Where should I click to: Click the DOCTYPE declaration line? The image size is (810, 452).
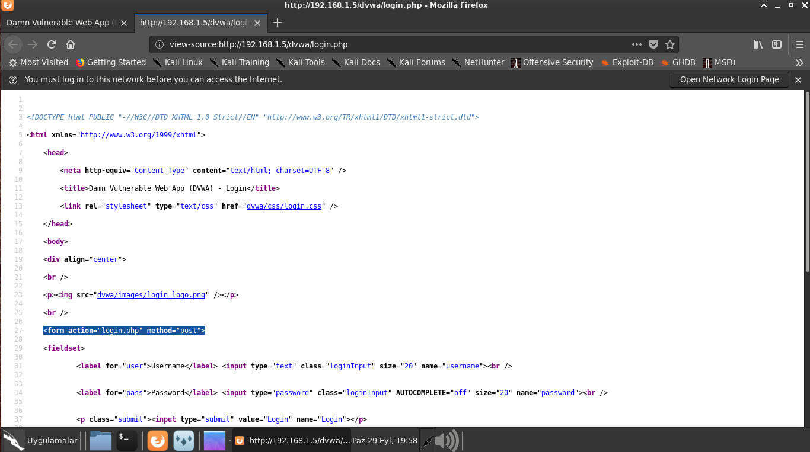(x=253, y=117)
